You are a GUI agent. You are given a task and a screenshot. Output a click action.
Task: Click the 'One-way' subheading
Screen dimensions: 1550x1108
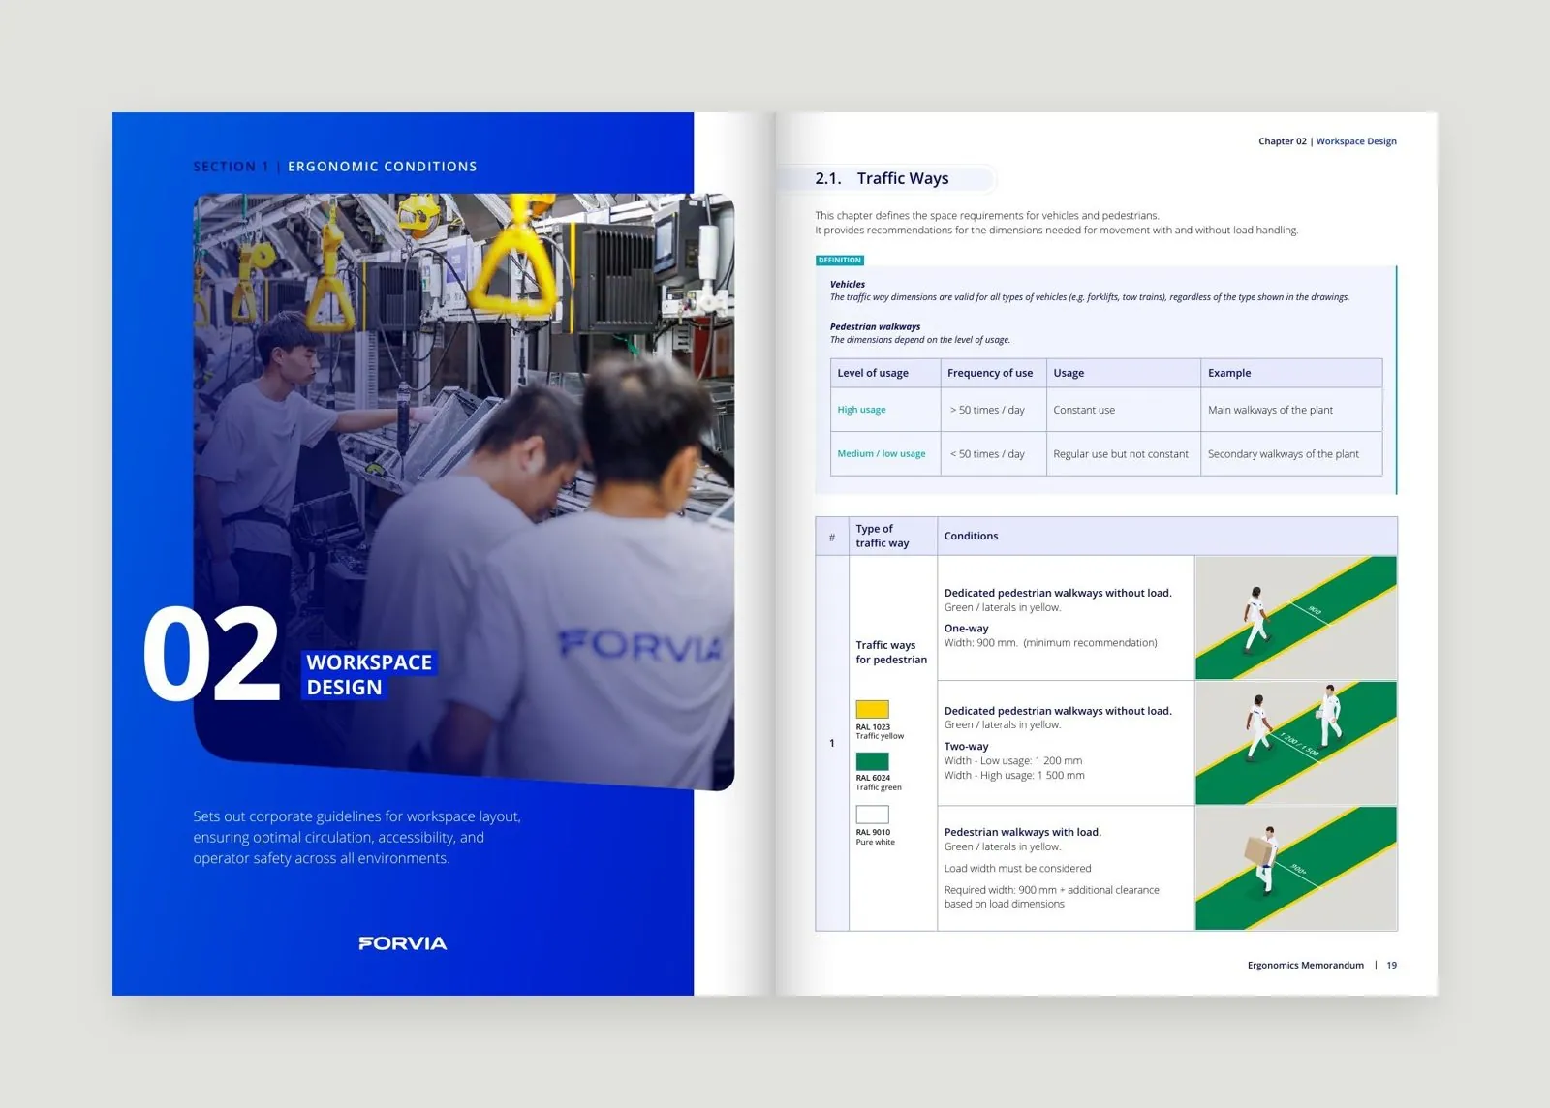[966, 628]
